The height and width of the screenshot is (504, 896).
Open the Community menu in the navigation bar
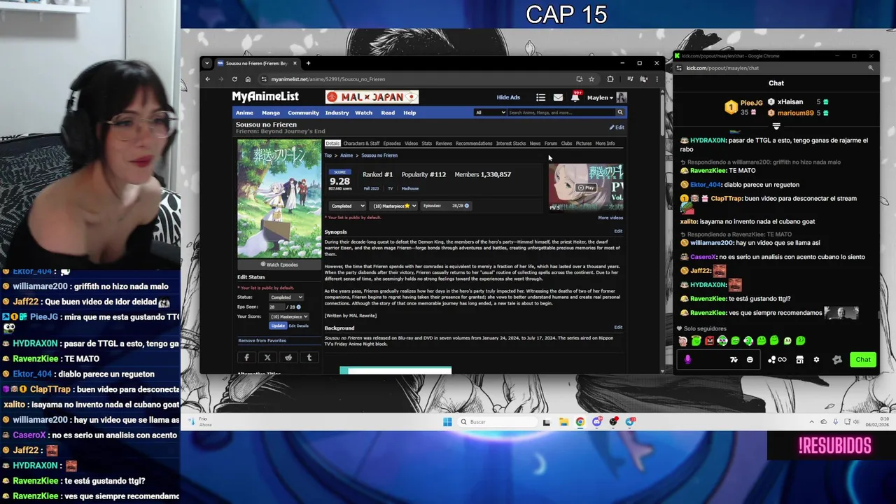pos(303,113)
